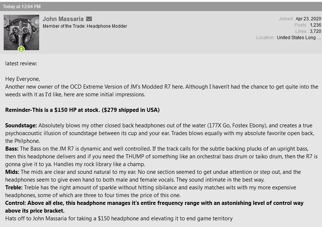
Task: Click the 'Today at 12:04 PM' timestamp
Action: [22, 7]
